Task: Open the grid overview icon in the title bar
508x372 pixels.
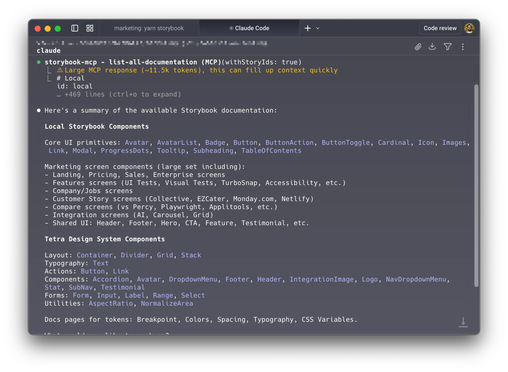Action: tap(90, 28)
